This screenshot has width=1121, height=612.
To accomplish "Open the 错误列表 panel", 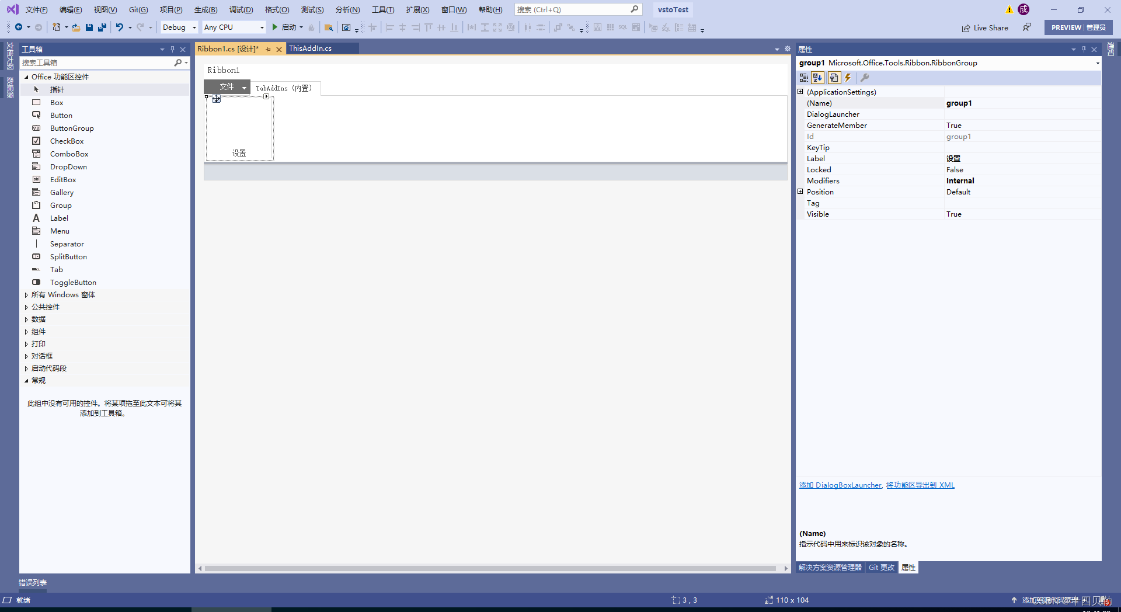I will coord(33,583).
